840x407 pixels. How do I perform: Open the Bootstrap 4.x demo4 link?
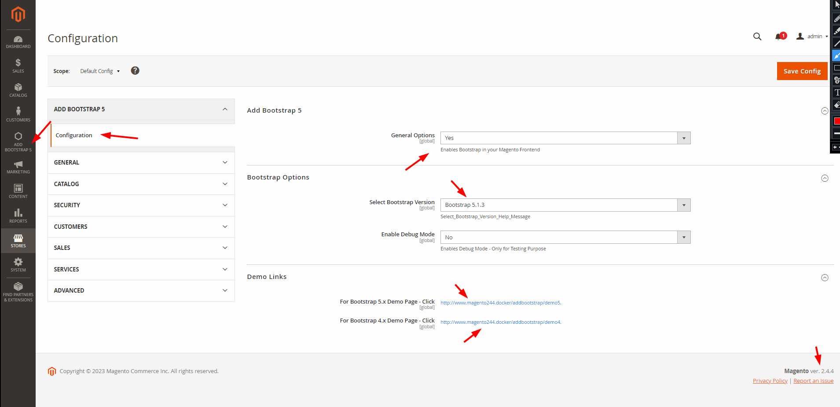click(x=500, y=322)
